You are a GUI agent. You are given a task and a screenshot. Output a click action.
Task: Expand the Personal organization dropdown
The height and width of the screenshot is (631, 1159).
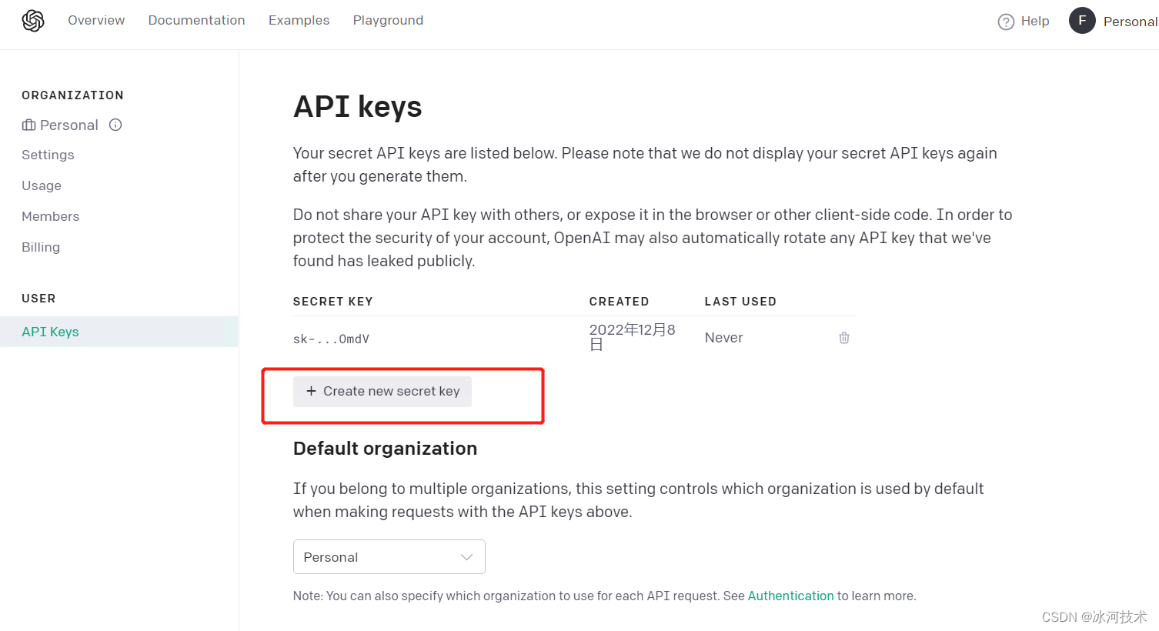(389, 556)
